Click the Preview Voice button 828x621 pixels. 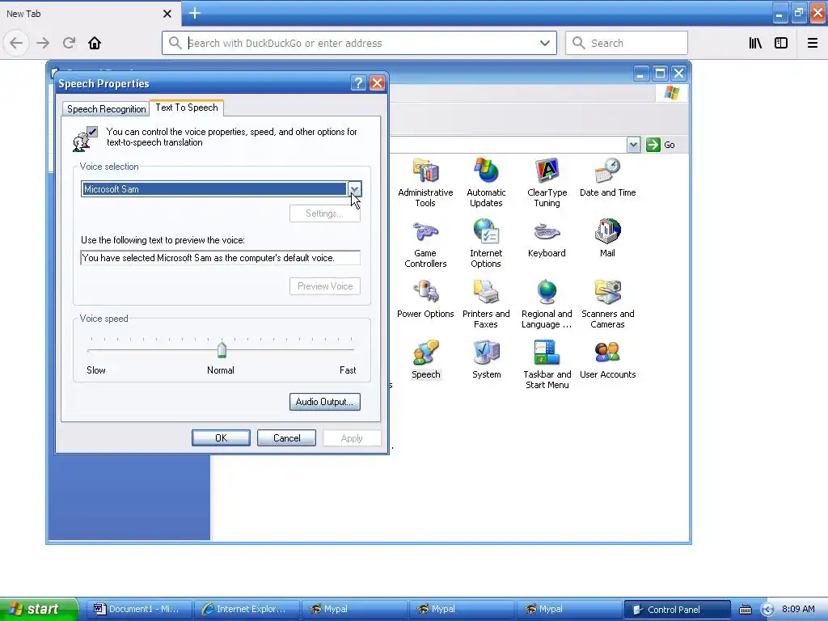click(325, 286)
